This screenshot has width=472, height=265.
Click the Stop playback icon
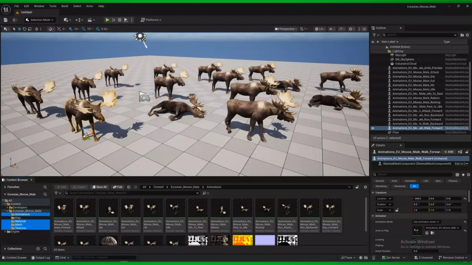tap(120, 20)
